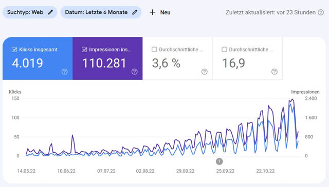Click the annotation marker 1 on the timeline
Image resolution: width=329 pixels, height=187 pixels.
coord(220,161)
